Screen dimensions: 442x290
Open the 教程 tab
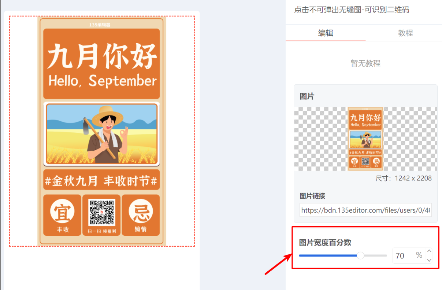(405, 33)
